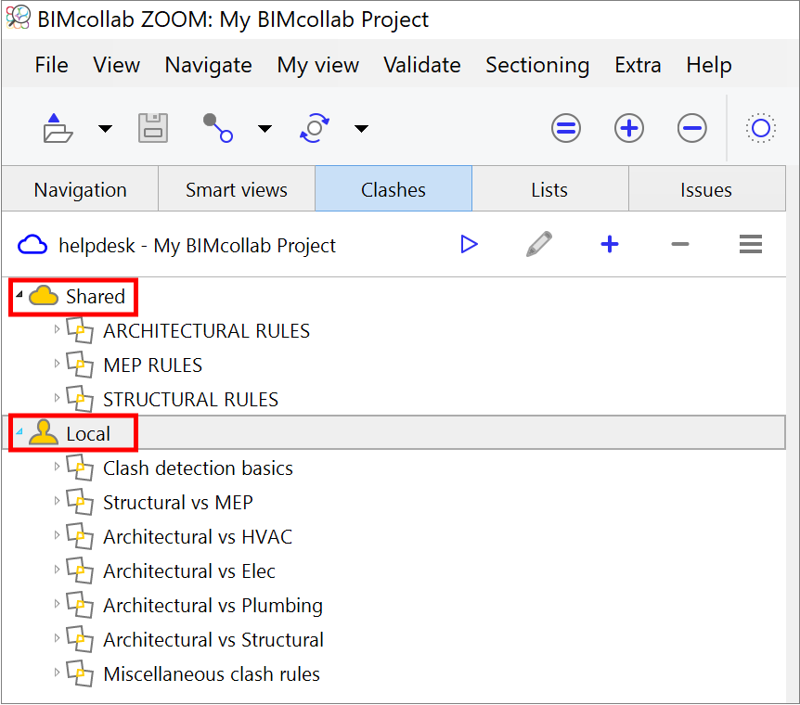This screenshot has width=800, height=705.
Task: Expand Architectural vs Plumbing set
Action: pos(57,604)
